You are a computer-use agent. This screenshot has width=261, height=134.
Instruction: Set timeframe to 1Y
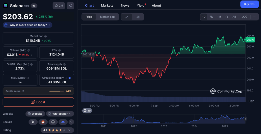[227, 17]
